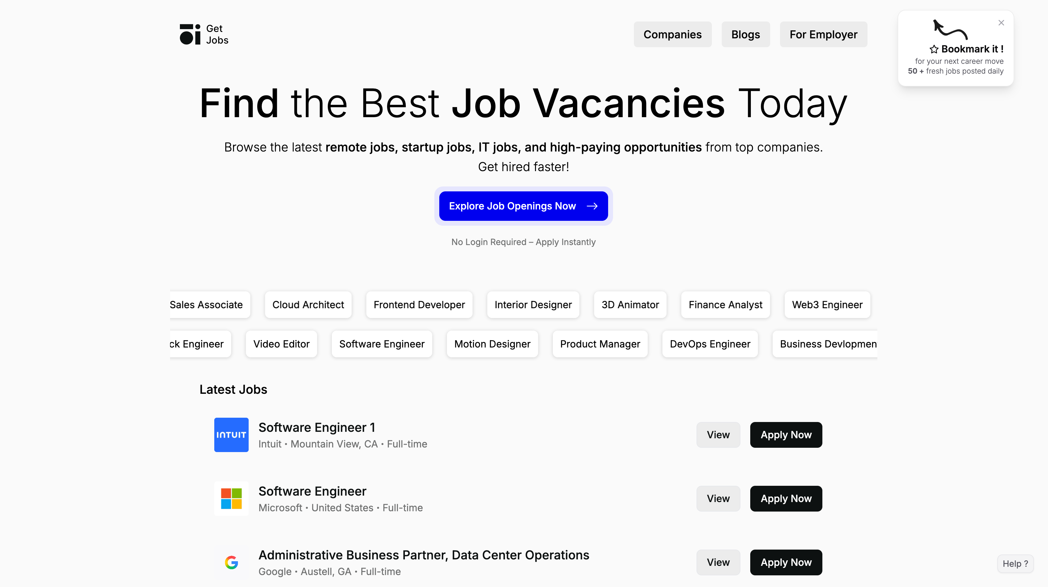Click the arrow icon in Explore Job Openings
Viewport: 1048px width, 587px height.
coord(592,206)
